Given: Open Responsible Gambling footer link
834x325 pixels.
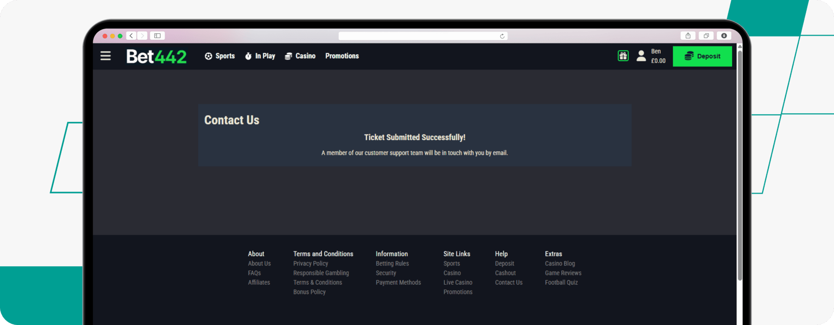Looking at the screenshot, I should click(x=321, y=273).
